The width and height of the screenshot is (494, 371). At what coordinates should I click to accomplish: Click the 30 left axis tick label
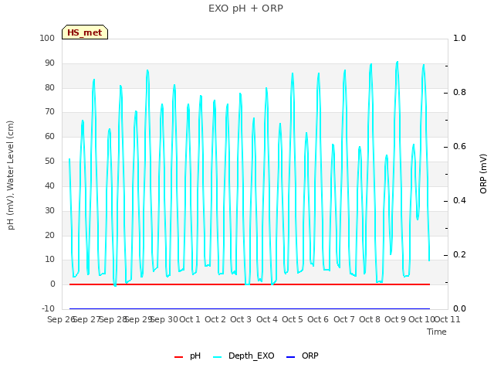click(x=49, y=210)
